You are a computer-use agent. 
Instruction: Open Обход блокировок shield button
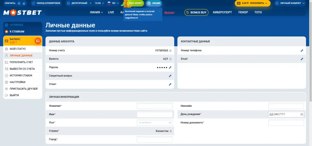(x=46, y=3)
